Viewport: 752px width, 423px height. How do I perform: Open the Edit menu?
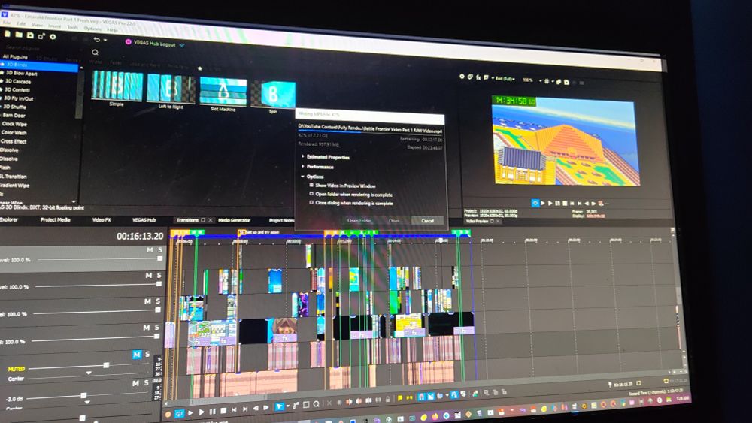[21, 23]
